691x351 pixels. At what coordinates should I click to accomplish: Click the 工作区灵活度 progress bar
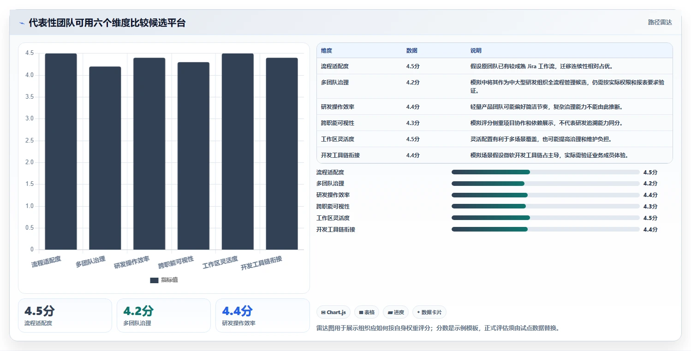(546, 218)
